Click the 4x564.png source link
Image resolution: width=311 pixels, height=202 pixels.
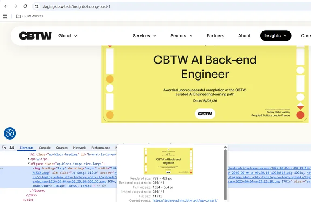pyautogui.click(x=40, y=173)
